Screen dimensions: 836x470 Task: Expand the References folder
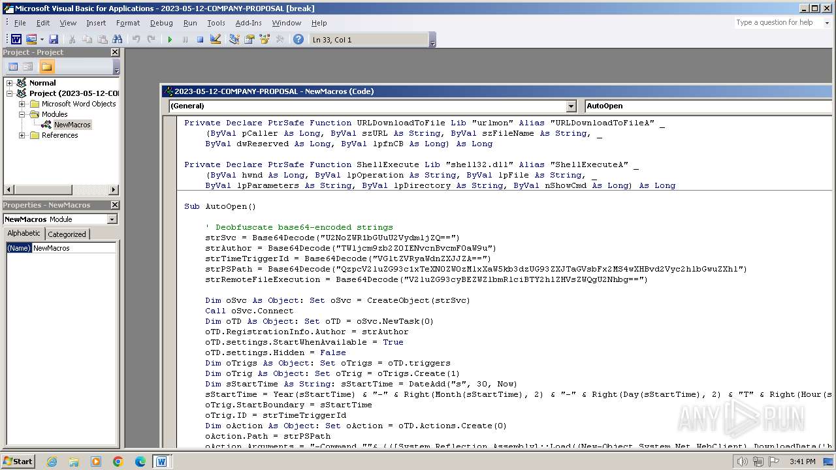pos(22,135)
